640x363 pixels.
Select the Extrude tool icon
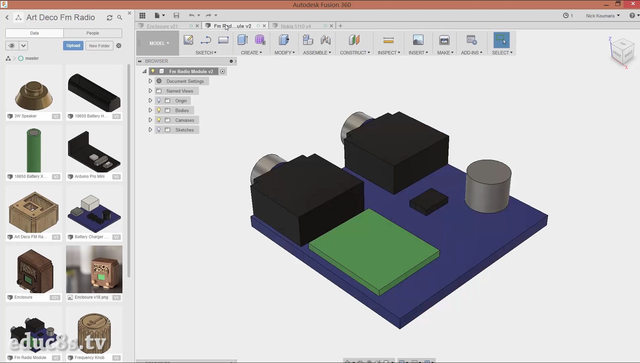point(243,40)
